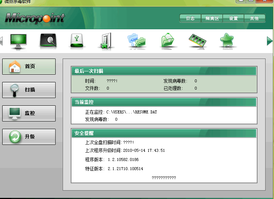The image size is (274, 199).
Task: Click program version 1.2.10582.0186
Action: click(123, 159)
